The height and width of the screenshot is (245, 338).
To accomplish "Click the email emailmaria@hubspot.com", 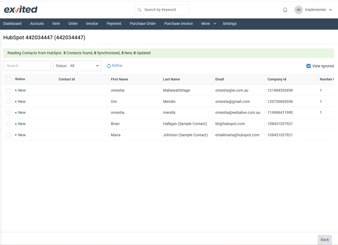I will tap(237, 135).
